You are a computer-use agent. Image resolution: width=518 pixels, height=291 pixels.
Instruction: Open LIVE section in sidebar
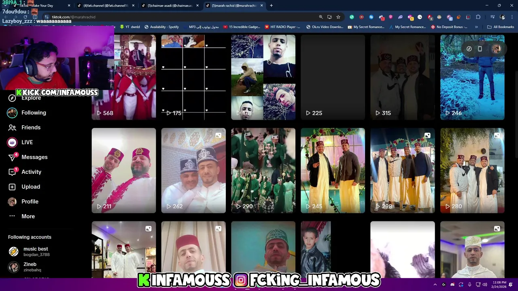point(21,142)
